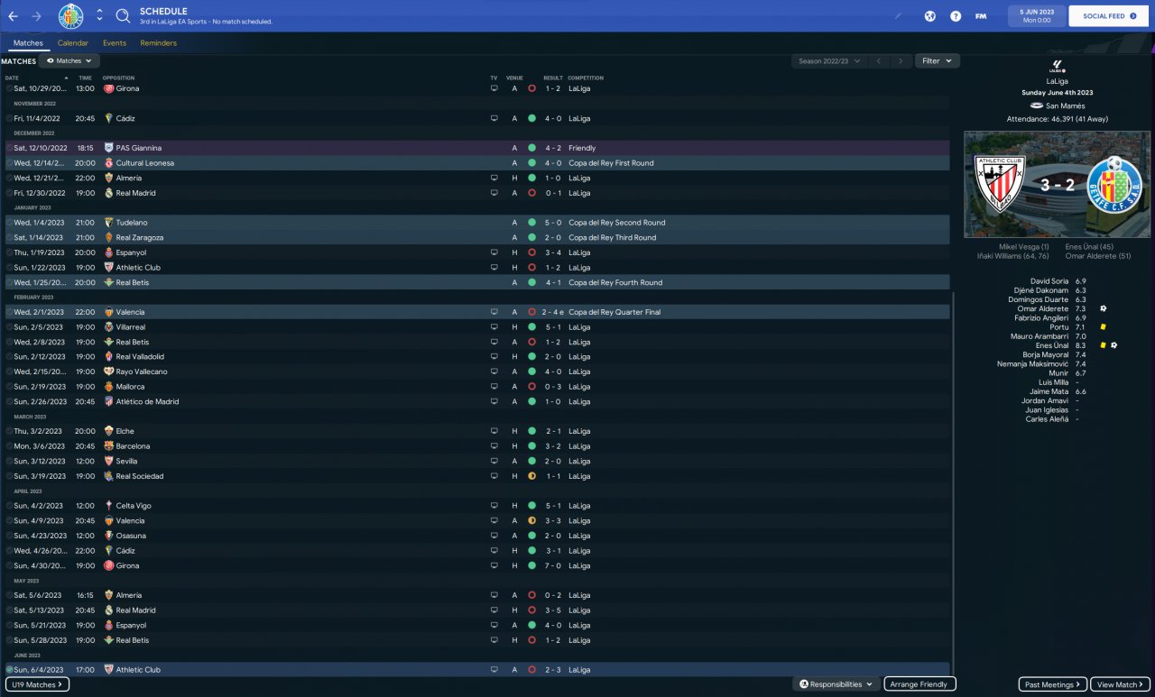Open Enes Ünal in the ratings list

pos(1052,345)
